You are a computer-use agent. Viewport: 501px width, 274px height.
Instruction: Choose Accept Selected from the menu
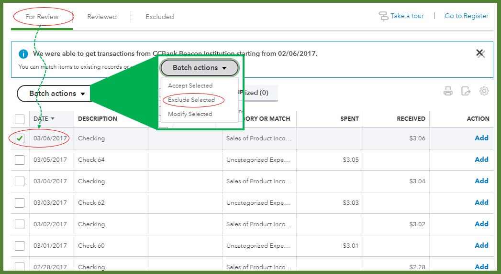click(x=190, y=85)
